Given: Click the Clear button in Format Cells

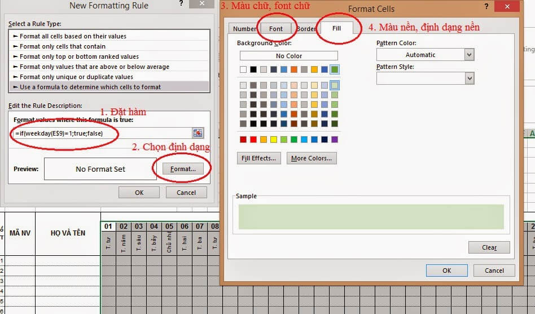Looking at the screenshot, I should (x=489, y=247).
